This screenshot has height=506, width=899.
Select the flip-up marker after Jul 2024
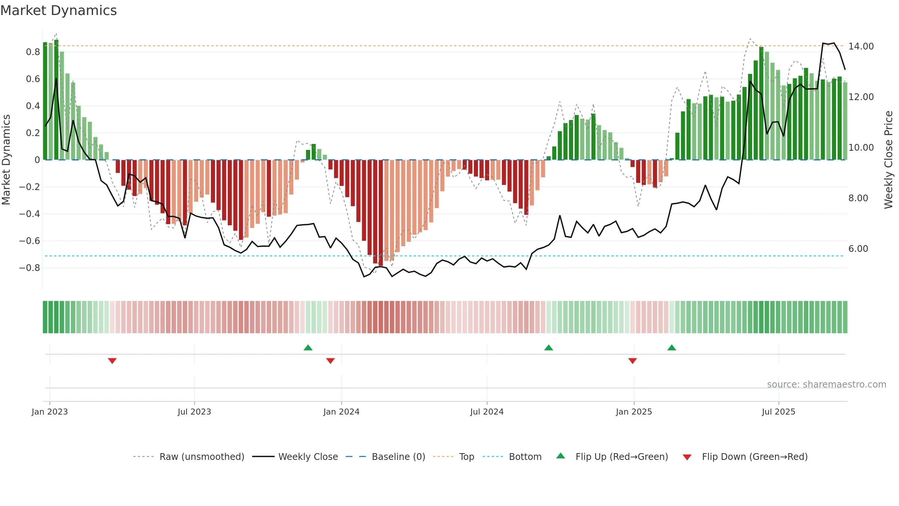[x=548, y=347]
